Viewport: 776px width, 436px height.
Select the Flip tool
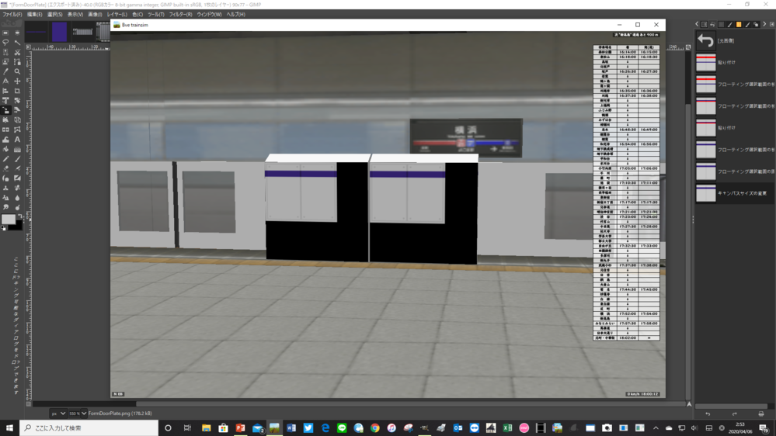pos(5,130)
